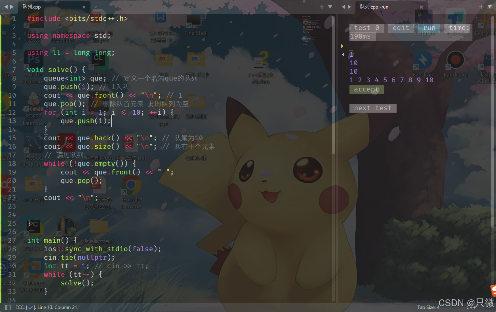Switch to the 队列.cpp tab
Image resolution: width=496 pixels, height=312 pixels.
tap(31, 7)
